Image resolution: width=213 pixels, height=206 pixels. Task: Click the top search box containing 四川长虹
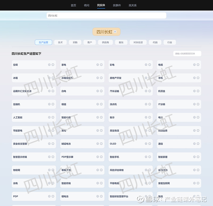pos(106,16)
